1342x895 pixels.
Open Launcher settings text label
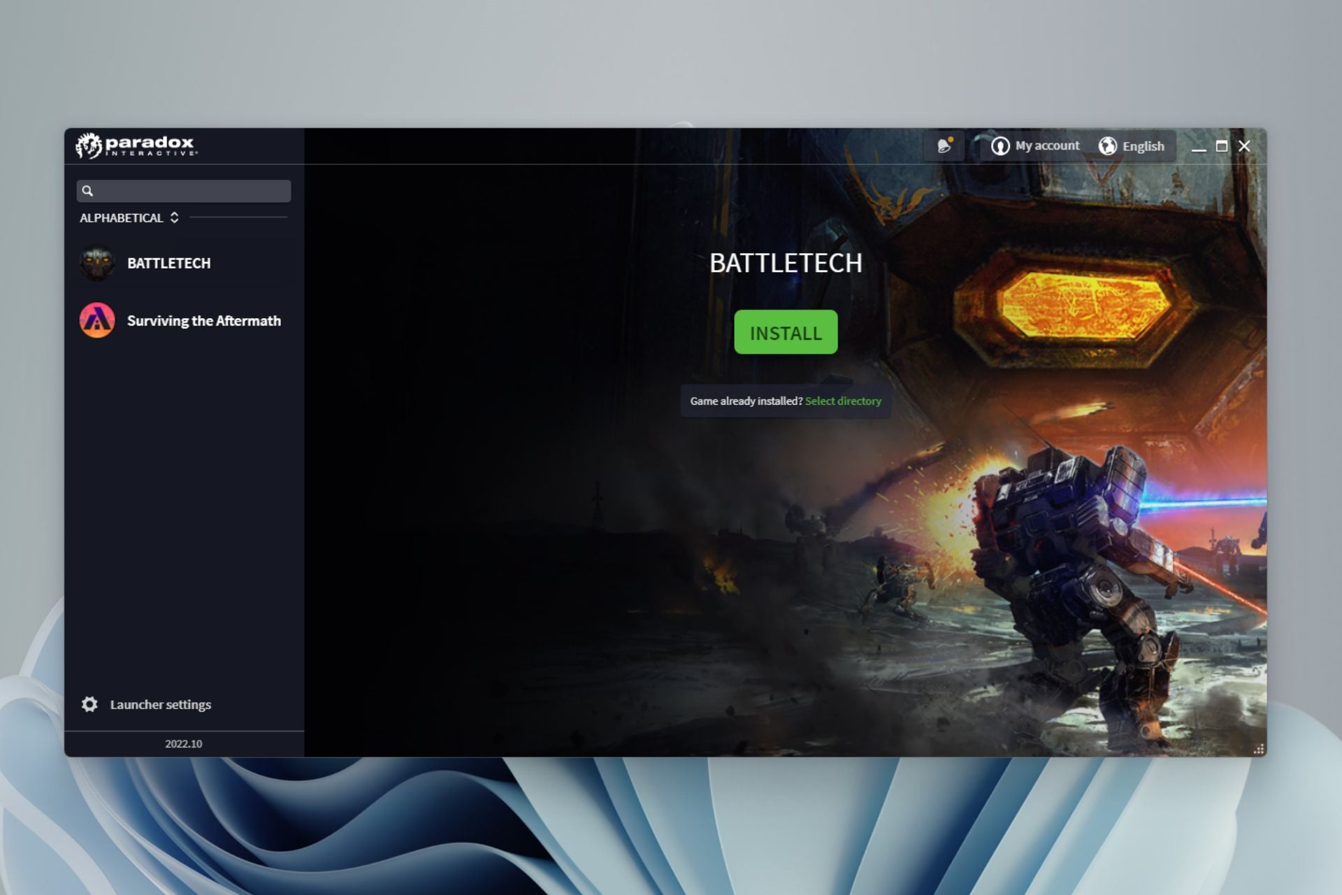[160, 705]
